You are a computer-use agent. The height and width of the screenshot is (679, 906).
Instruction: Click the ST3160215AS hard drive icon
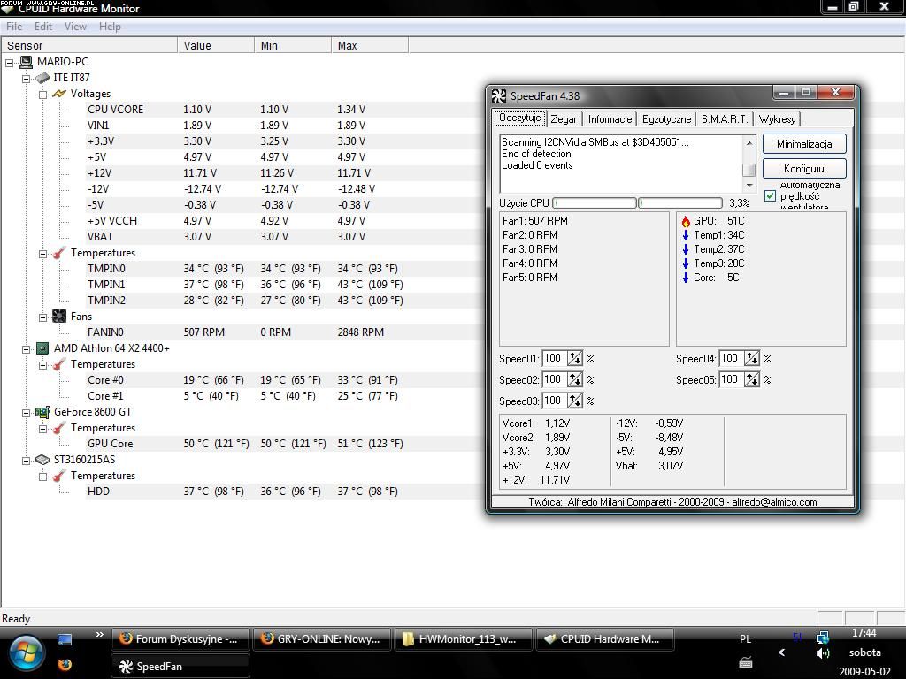coord(42,460)
